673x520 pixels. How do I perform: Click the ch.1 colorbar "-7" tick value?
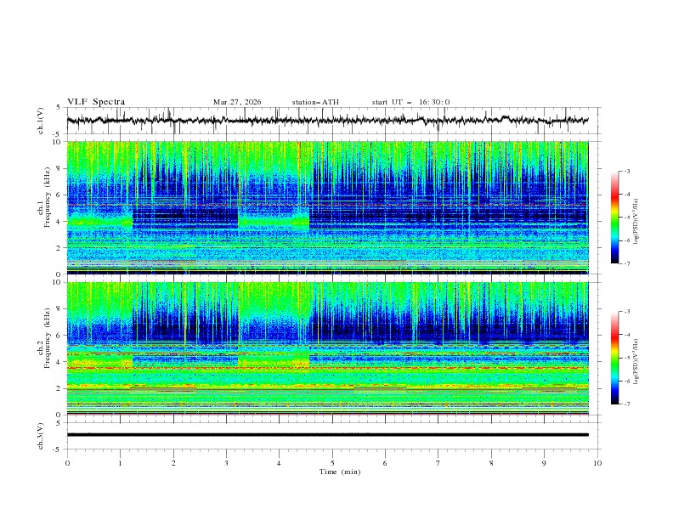click(626, 264)
